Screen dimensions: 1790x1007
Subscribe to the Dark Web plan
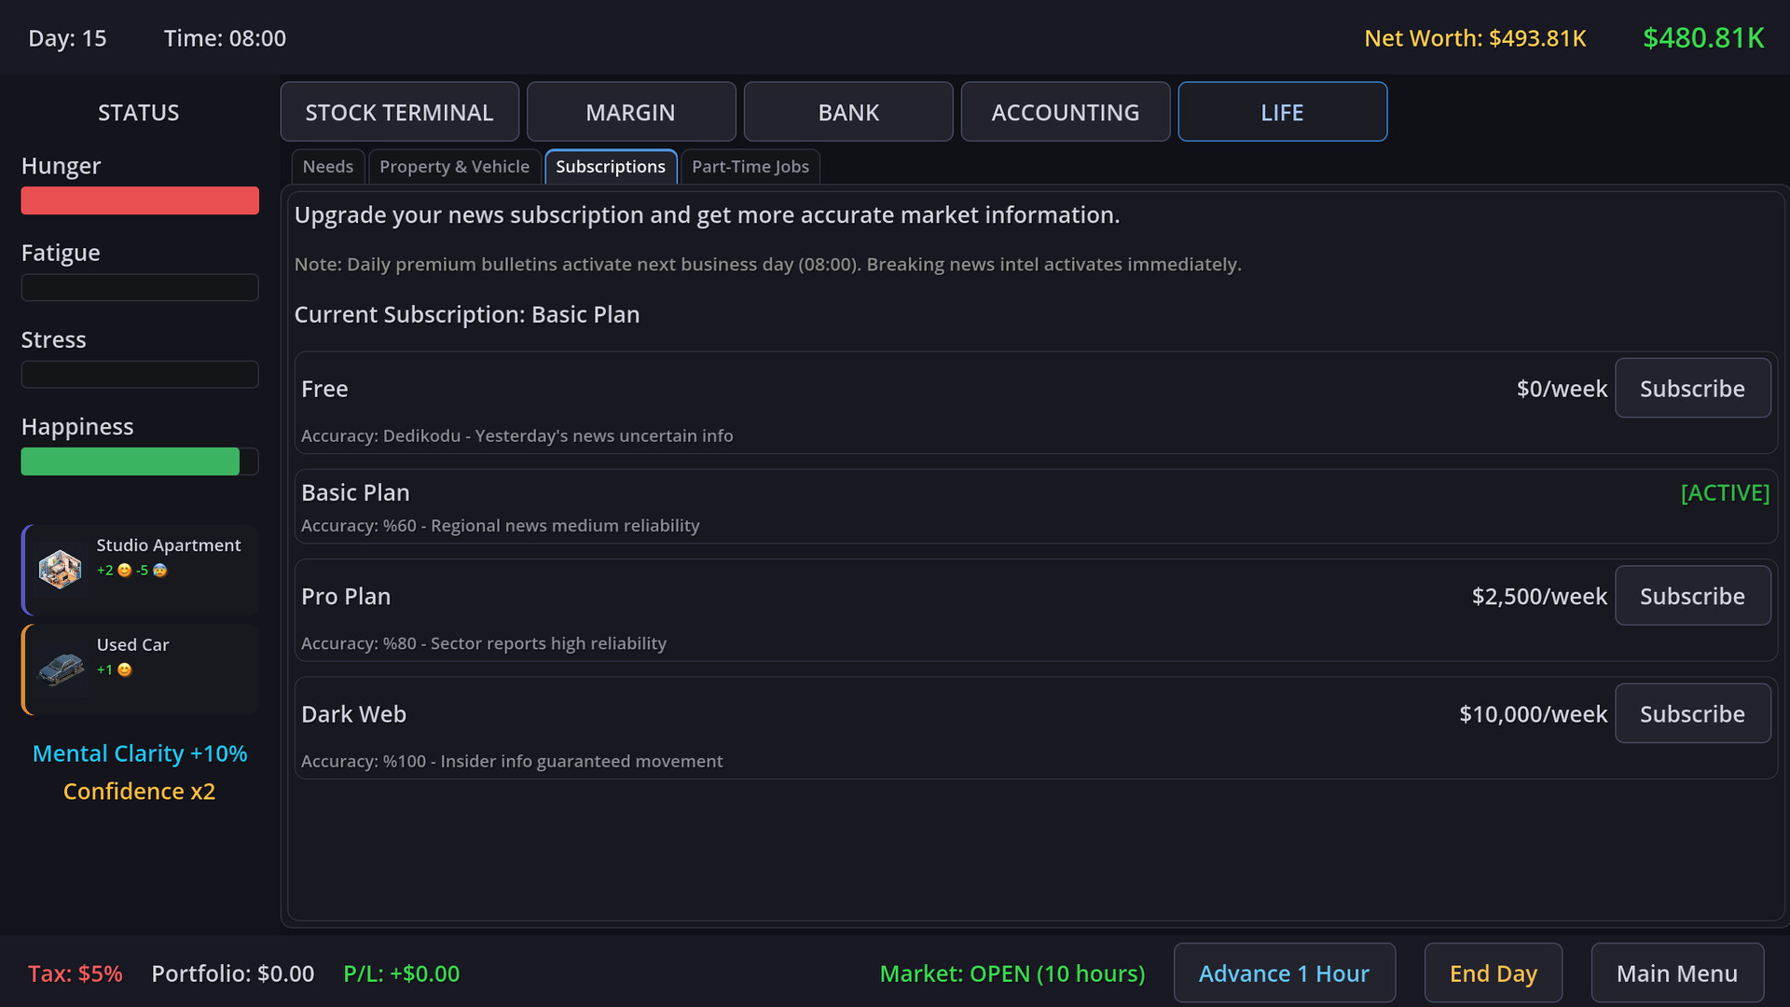[x=1691, y=714]
